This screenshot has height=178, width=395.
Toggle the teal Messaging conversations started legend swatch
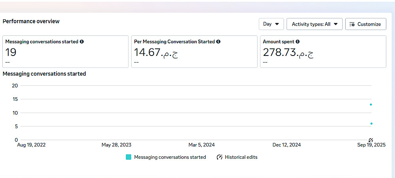click(x=128, y=157)
